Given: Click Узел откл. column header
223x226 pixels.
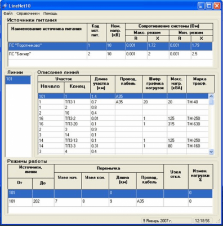Looking at the screenshot, I should (176, 177).
